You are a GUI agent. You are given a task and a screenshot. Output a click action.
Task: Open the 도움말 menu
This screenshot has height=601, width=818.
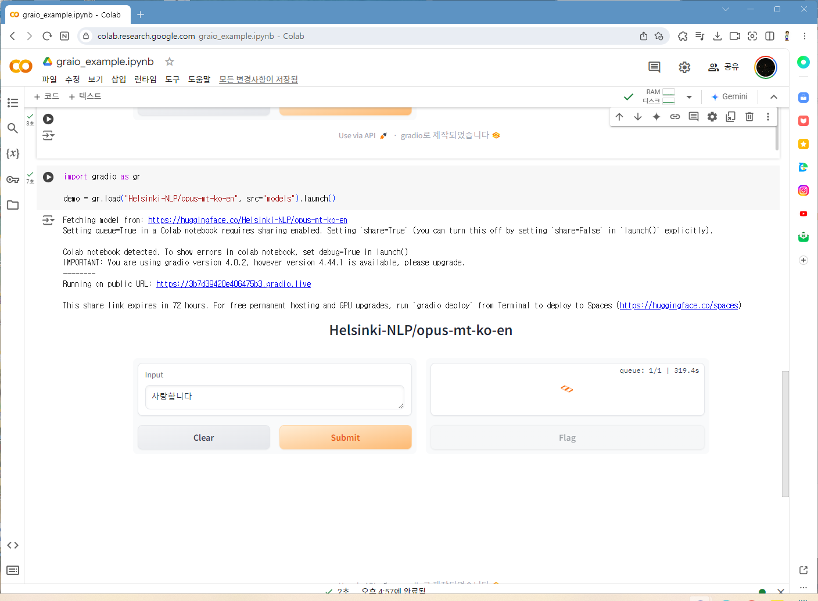[199, 80]
